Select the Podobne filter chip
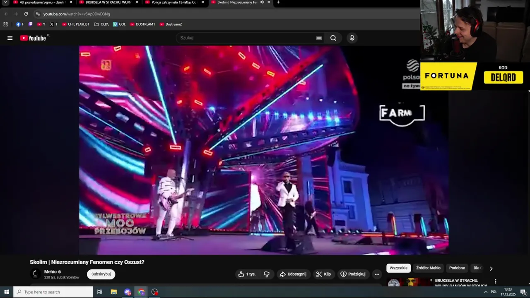Screen dimensions: 530x298 [x=457, y=268]
